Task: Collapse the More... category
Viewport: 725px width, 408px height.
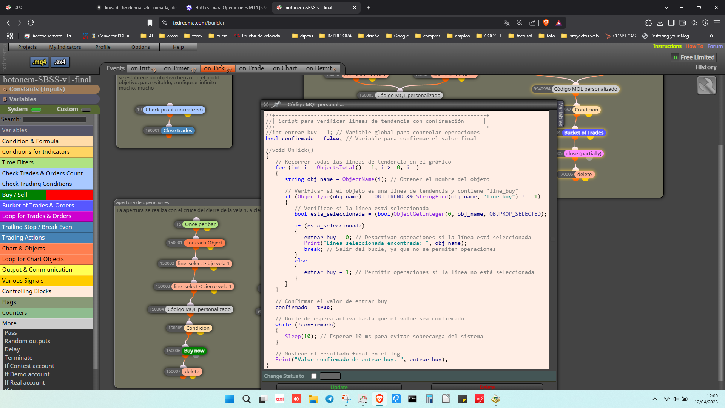Action: 46,323
